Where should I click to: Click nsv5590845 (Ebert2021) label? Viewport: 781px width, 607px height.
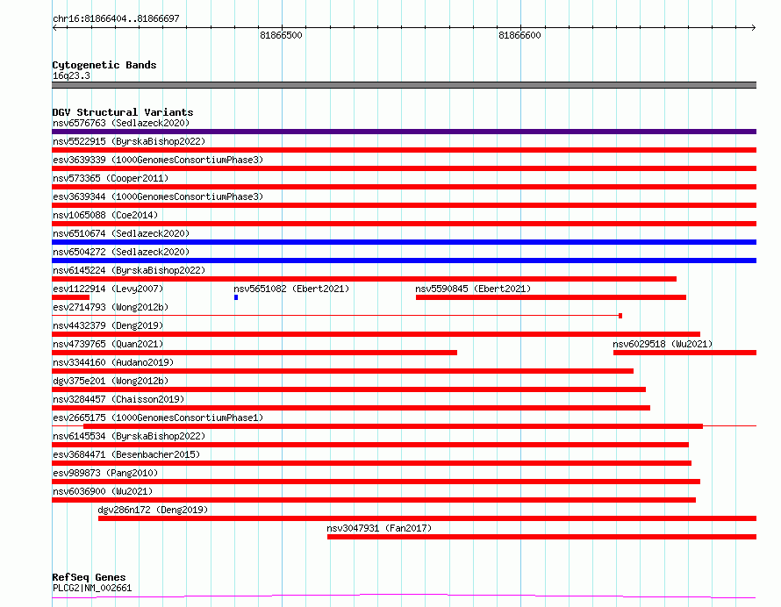pyautogui.click(x=473, y=289)
